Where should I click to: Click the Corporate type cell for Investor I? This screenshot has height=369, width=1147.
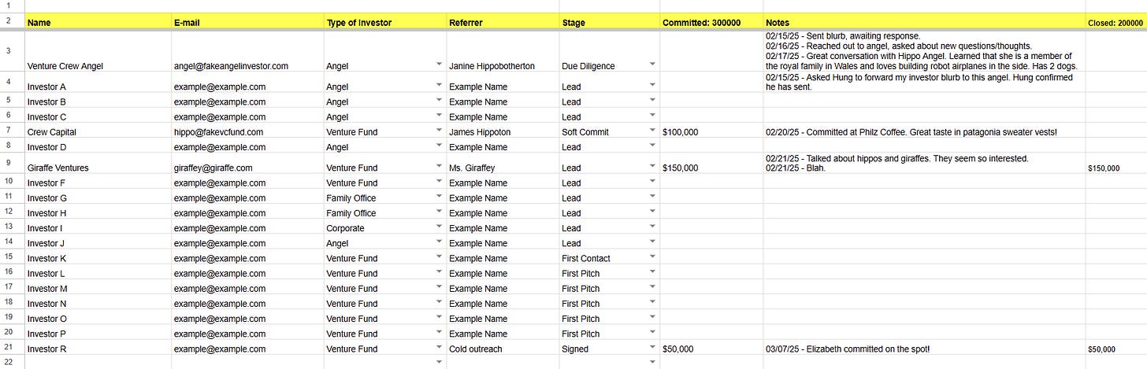[x=384, y=228]
